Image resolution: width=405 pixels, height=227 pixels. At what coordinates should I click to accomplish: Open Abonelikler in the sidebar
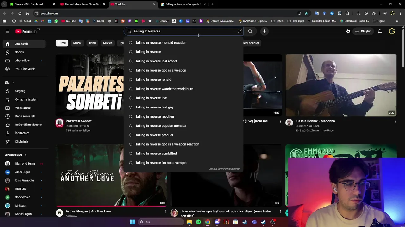pos(25,61)
